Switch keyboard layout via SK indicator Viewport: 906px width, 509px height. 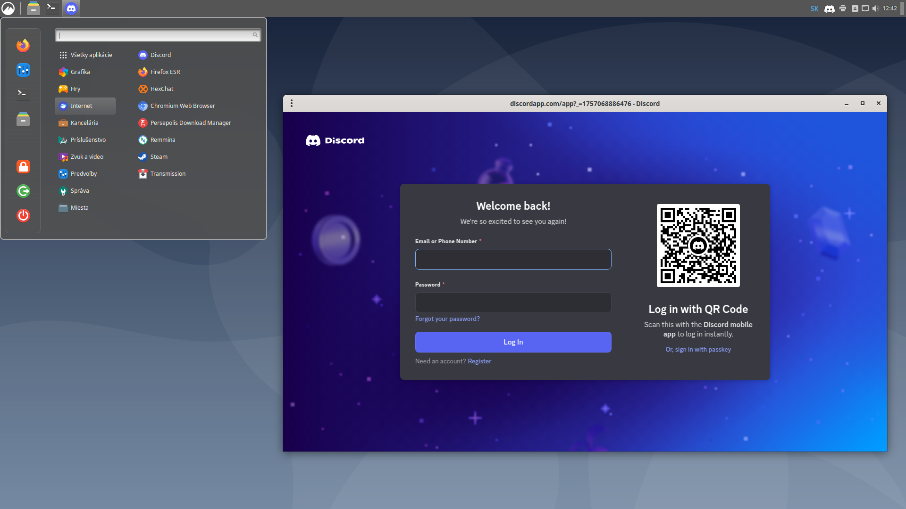pos(814,8)
